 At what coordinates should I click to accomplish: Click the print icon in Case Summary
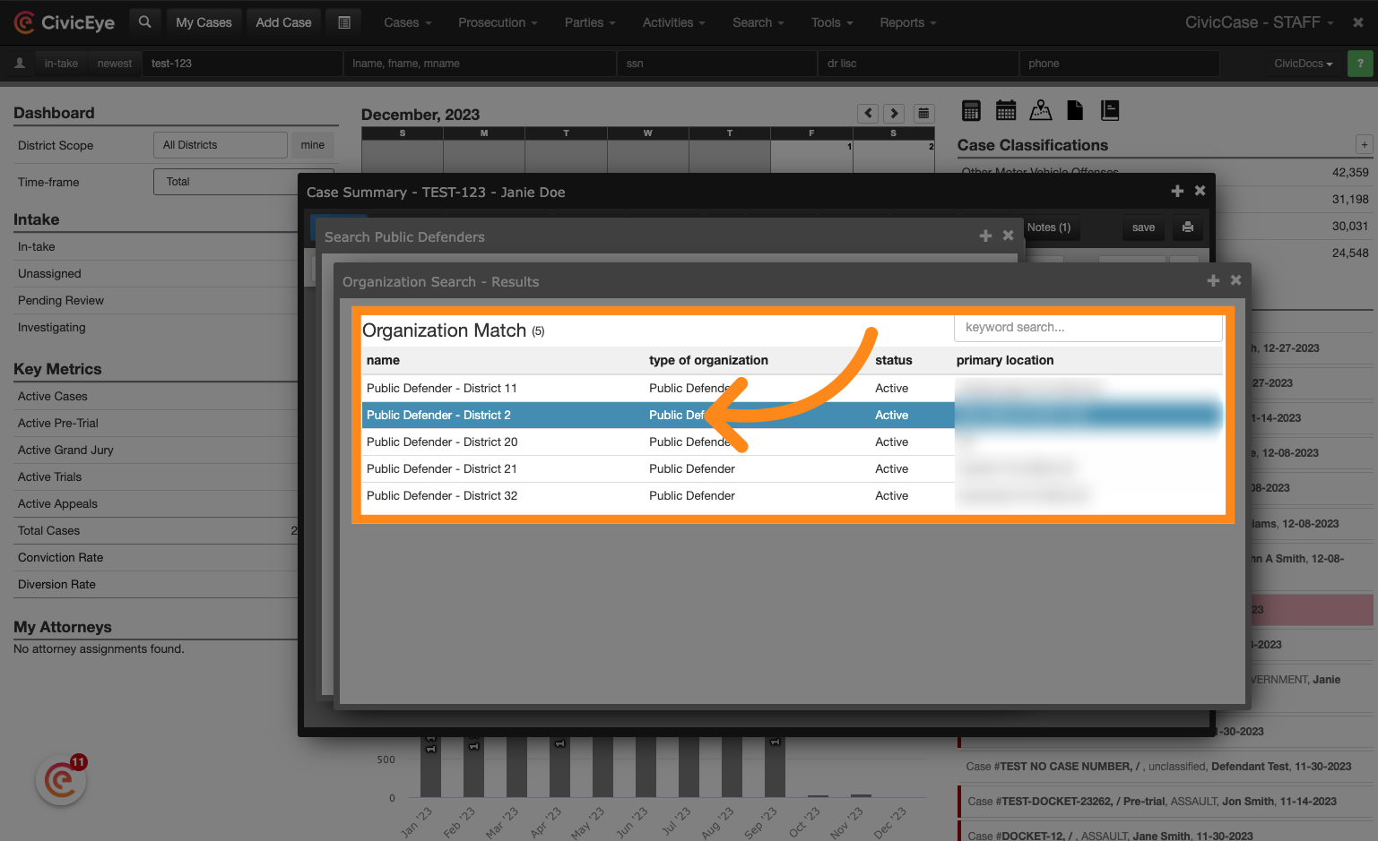point(1188,227)
